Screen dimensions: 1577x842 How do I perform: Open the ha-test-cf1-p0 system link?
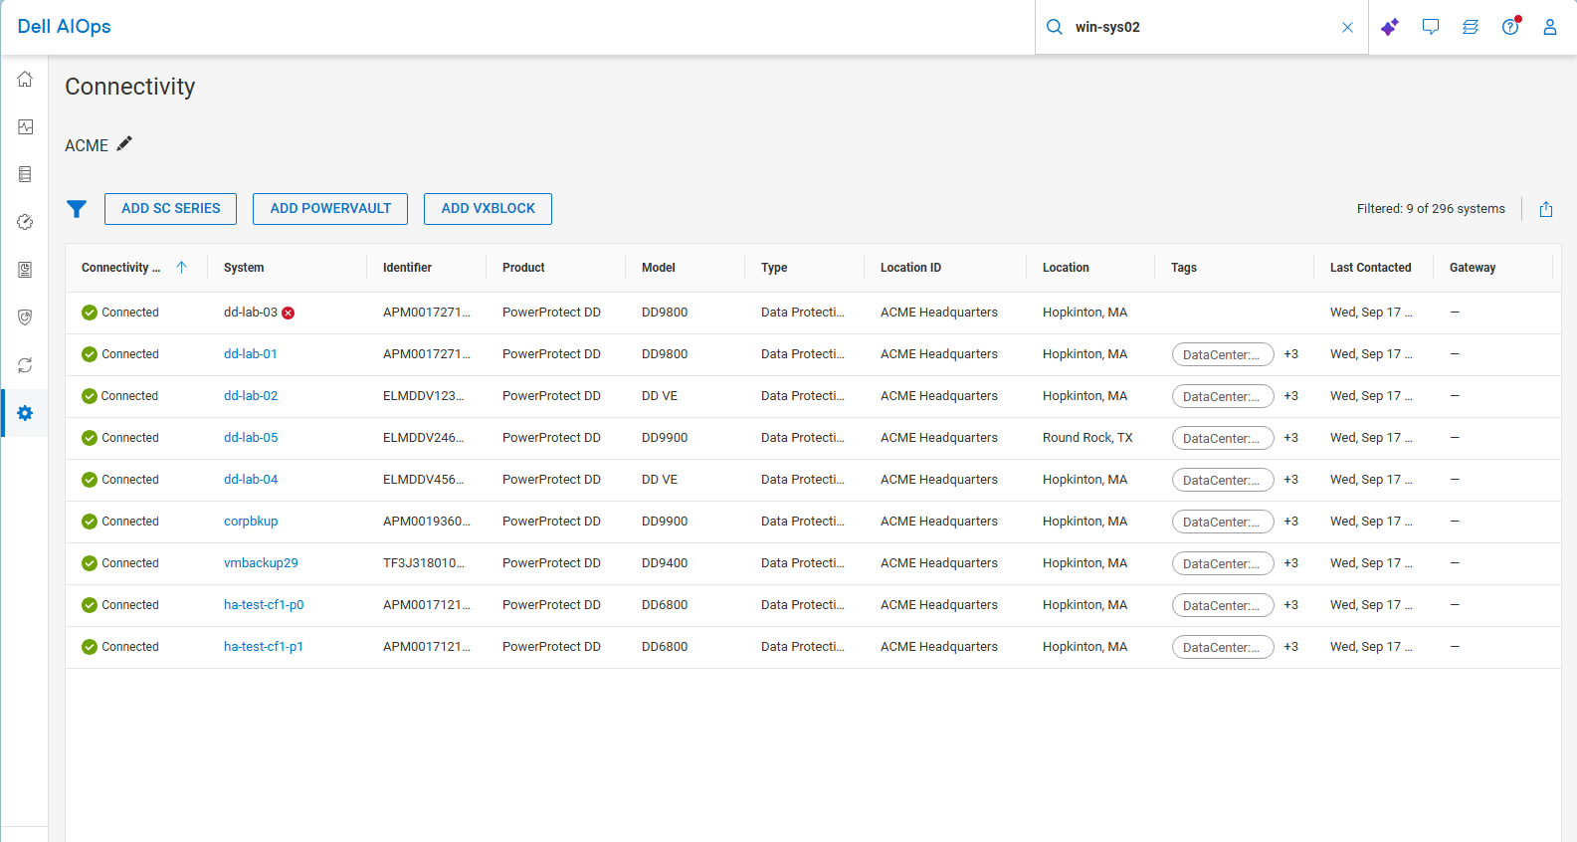(x=264, y=605)
